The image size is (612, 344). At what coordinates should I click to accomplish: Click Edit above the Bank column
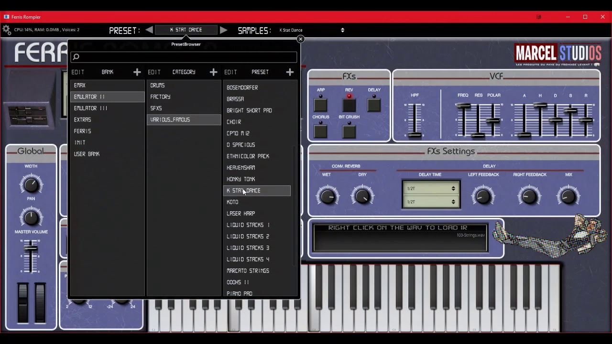point(78,72)
